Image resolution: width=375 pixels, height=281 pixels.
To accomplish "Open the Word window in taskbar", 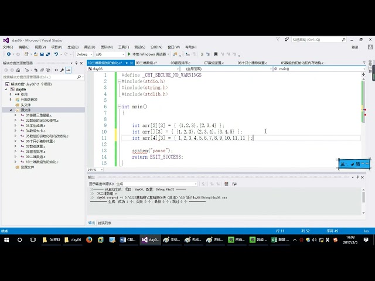I will point(128,239).
